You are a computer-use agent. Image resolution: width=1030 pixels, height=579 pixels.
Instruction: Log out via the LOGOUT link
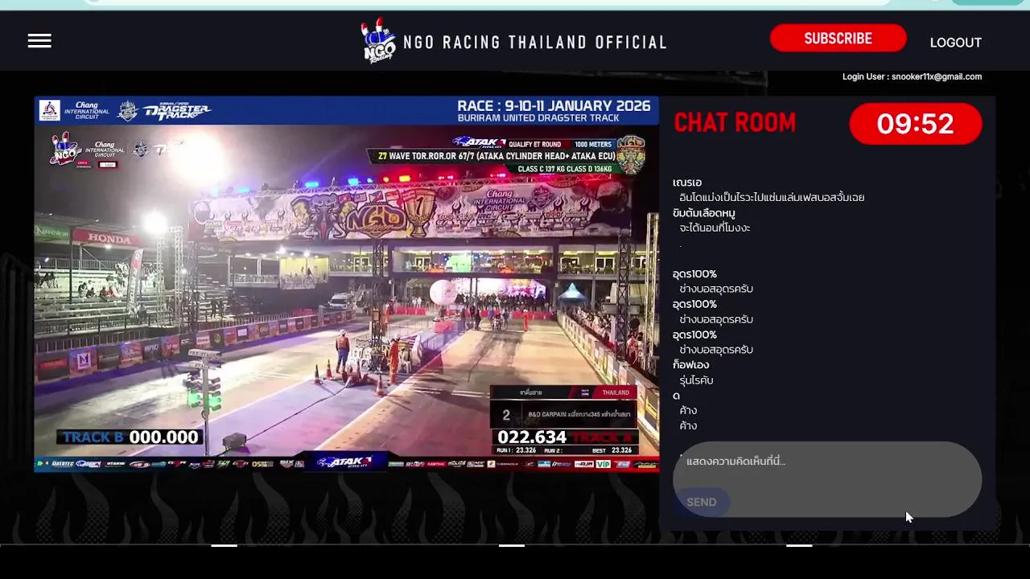point(955,43)
